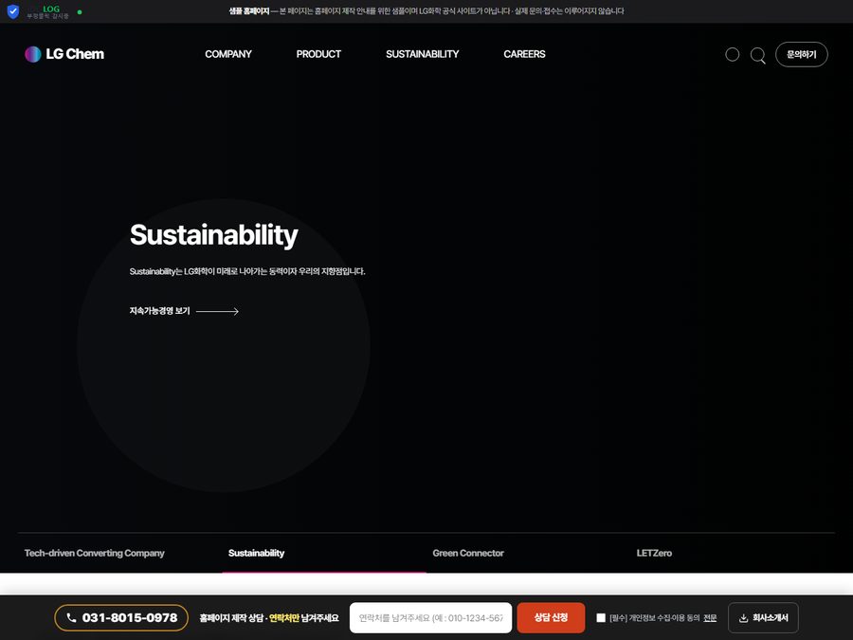This screenshot has width=853, height=640.
Task: Focus the contact number input field
Action: (x=431, y=617)
